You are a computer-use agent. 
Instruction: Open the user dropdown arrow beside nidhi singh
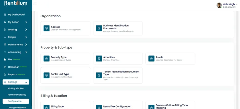coord(237,4)
